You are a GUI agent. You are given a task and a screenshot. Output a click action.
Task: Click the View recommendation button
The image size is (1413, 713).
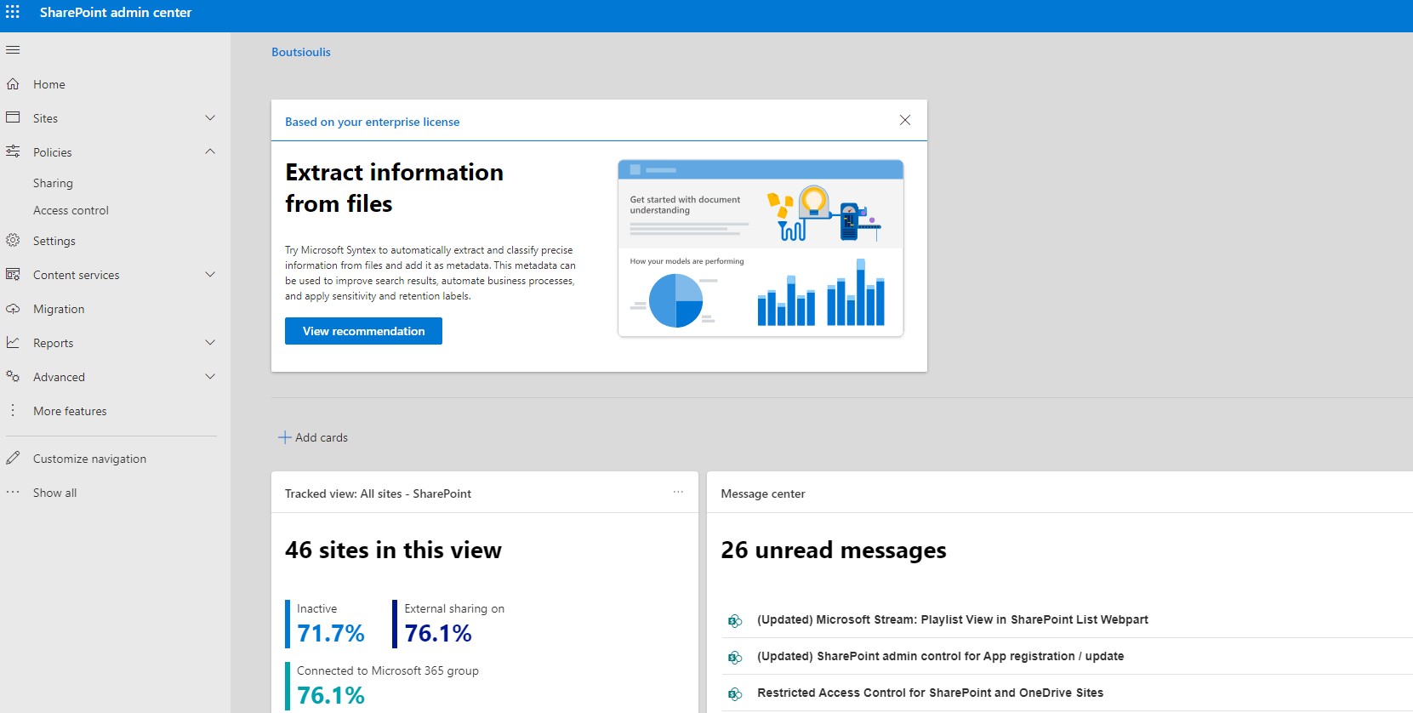[x=363, y=331]
